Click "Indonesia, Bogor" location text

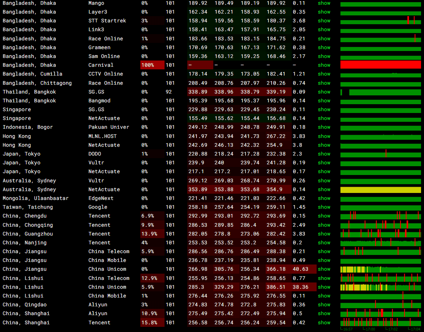coord(27,127)
